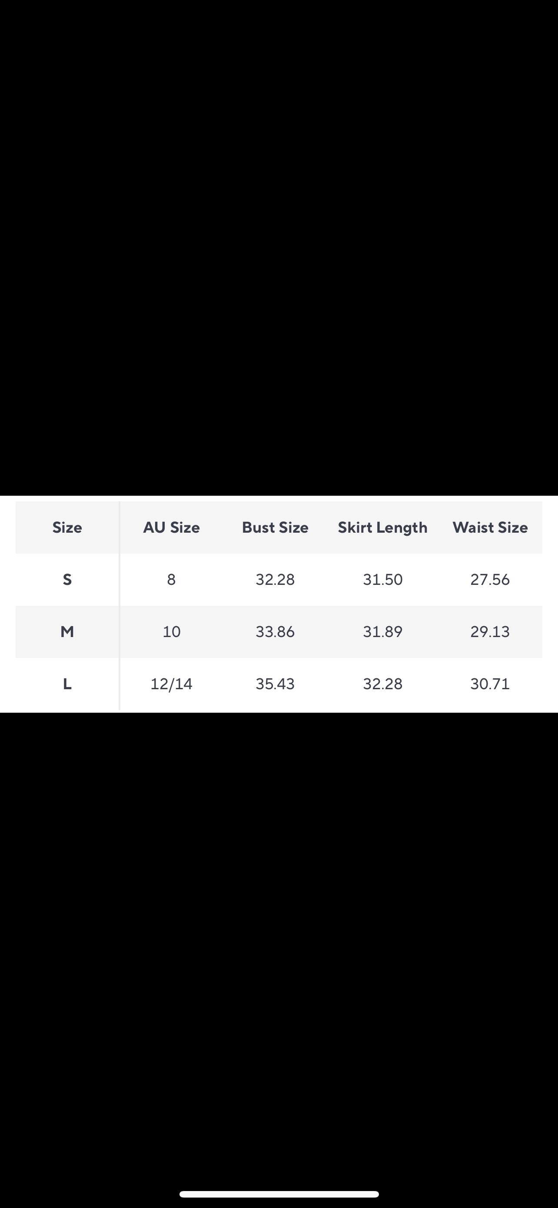Click waist size value 30.71
558x1208 pixels.
click(x=490, y=684)
